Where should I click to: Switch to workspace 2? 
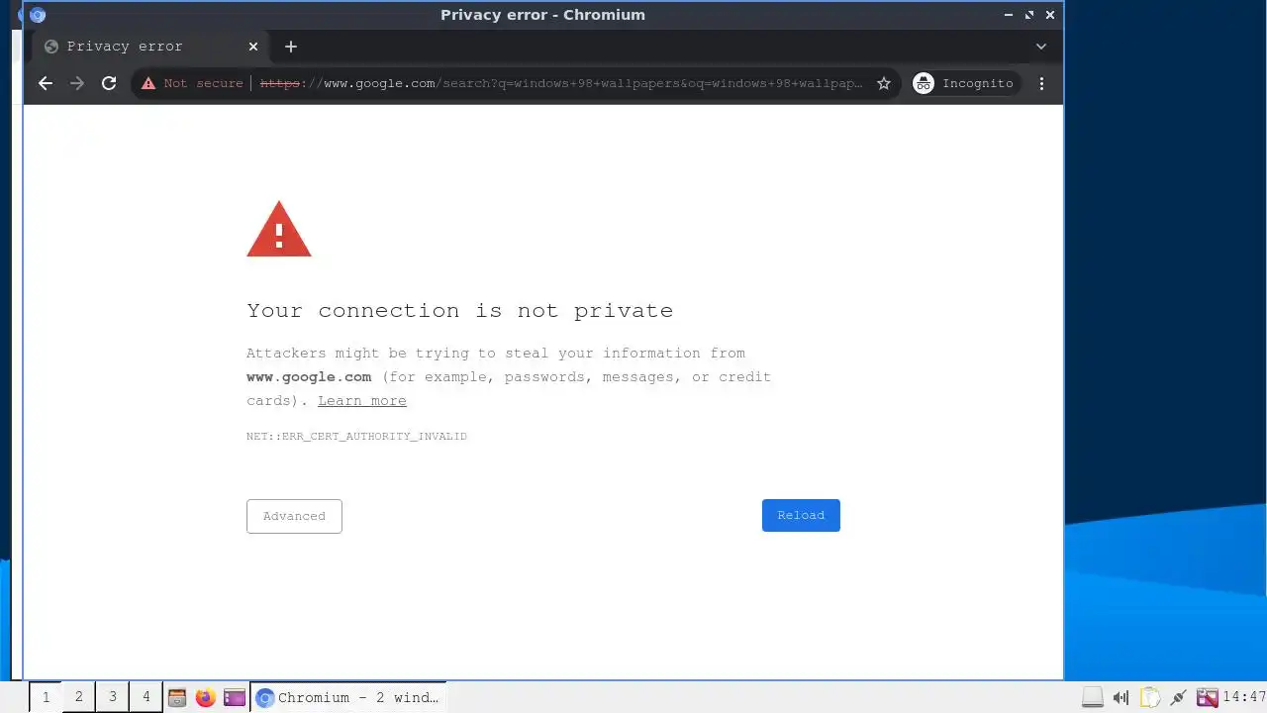click(x=79, y=697)
